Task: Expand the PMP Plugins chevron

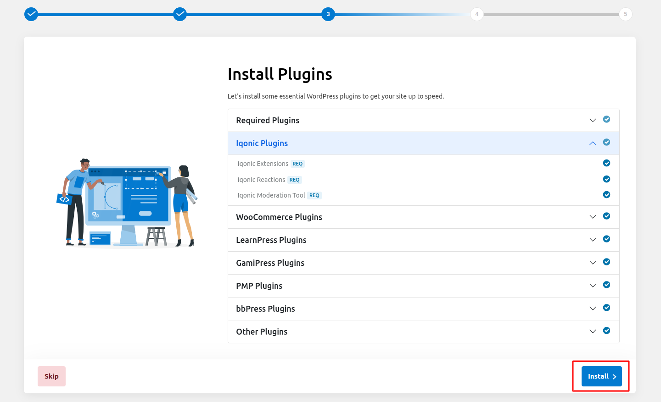Action: pyautogui.click(x=593, y=286)
